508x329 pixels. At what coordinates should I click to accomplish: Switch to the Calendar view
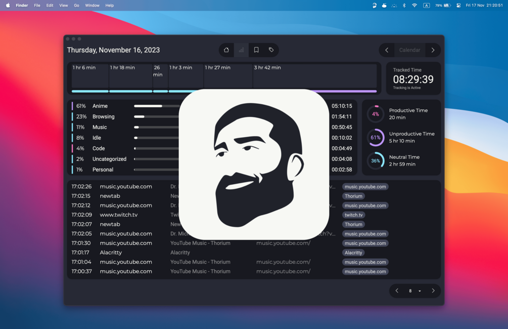pyautogui.click(x=409, y=50)
